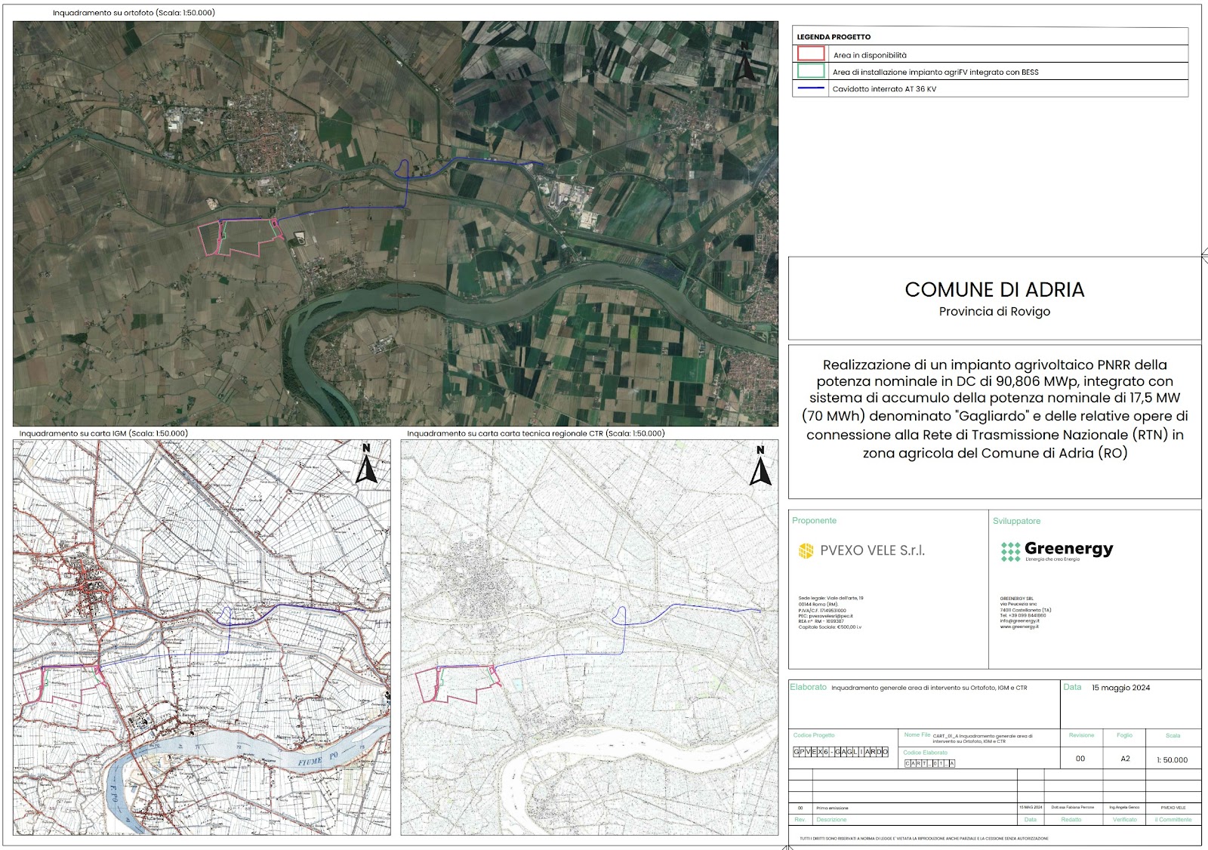Open the IGM topographic map image
The width and height of the screenshot is (1208, 850).
[x=202, y=638]
